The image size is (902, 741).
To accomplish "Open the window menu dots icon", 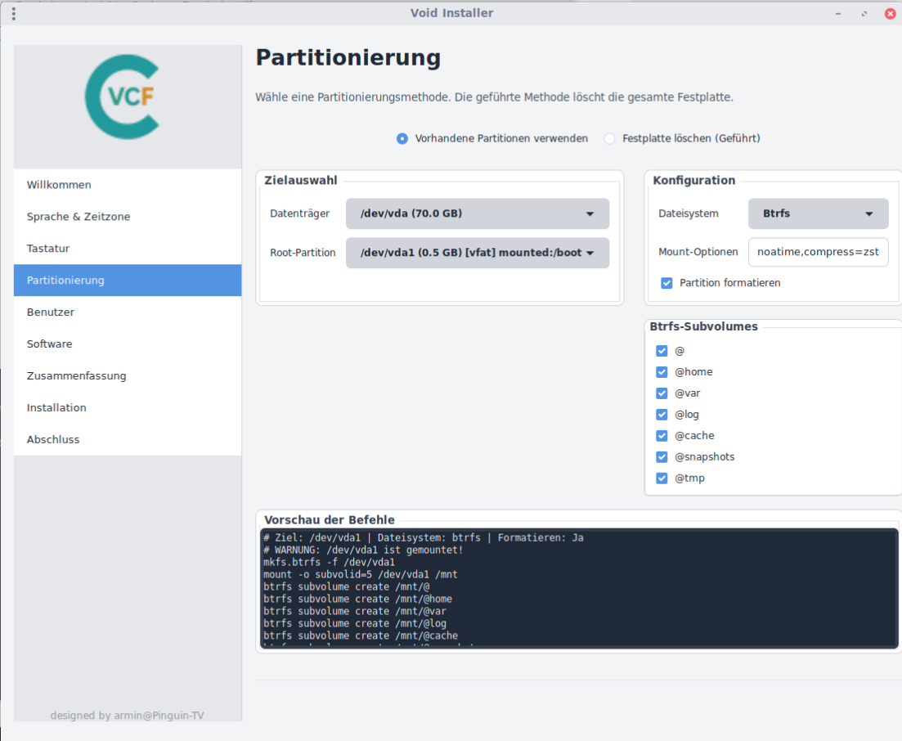I will 13,13.
